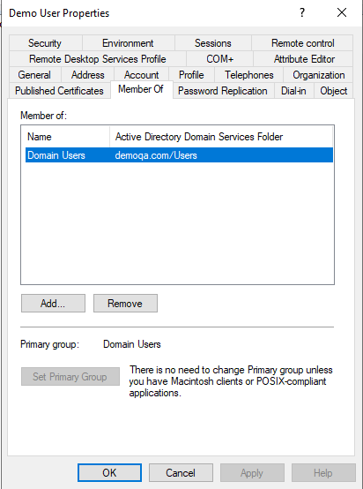Screen dimensions: 363x489
Task: Open Remote Desktop Services Profile tab
Action: coord(98,59)
